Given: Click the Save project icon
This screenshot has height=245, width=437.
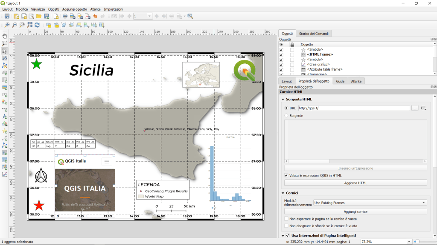Looking at the screenshot, I should [x=8, y=16].
